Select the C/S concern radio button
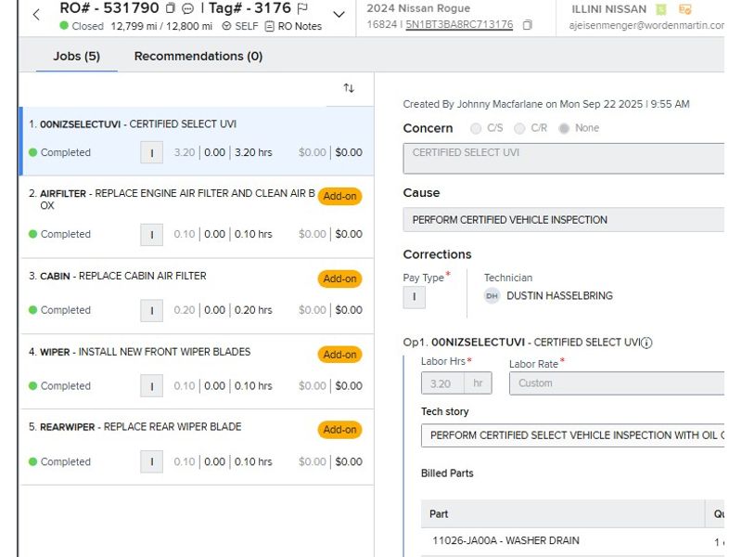 [477, 128]
